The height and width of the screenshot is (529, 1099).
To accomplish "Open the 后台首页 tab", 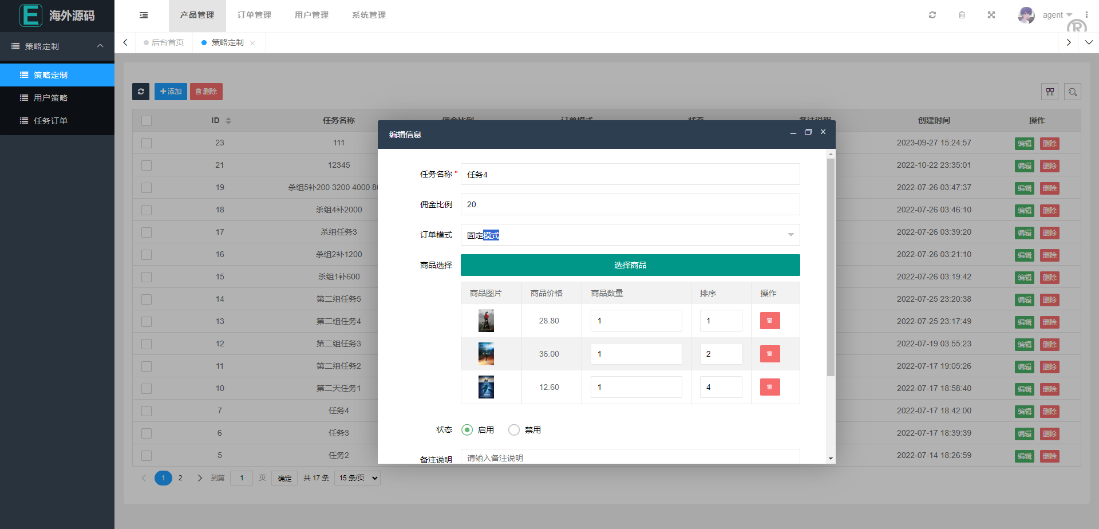I will (x=167, y=42).
